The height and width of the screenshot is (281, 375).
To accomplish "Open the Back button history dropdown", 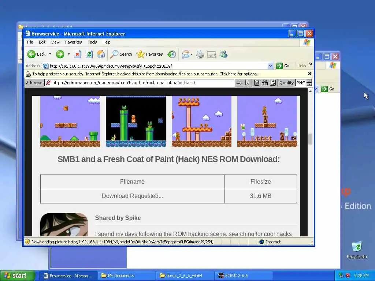I will (50, 54).
